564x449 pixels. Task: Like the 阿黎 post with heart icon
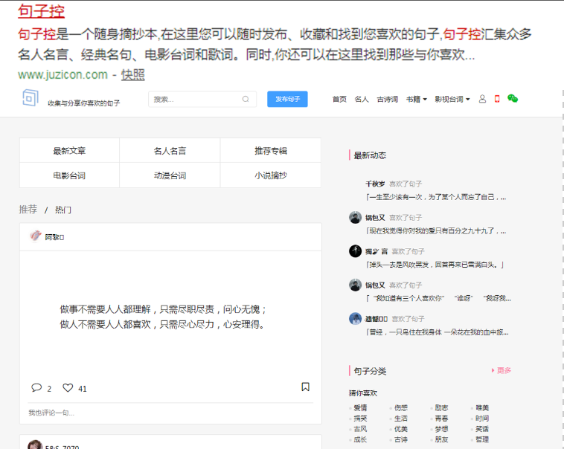tap(68, 387)
